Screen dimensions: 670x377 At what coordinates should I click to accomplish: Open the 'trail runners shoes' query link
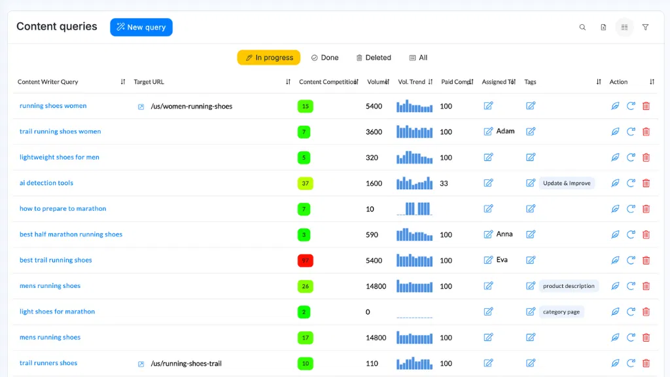point(50,363)
